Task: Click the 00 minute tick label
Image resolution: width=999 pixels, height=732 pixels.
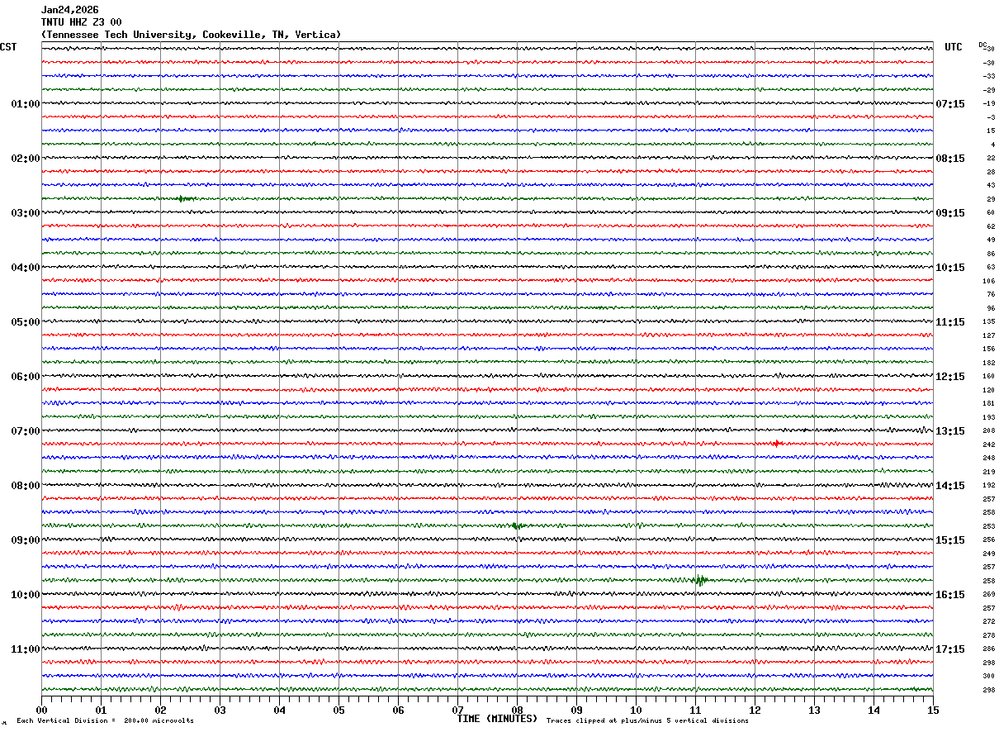Action: [41, 710]
